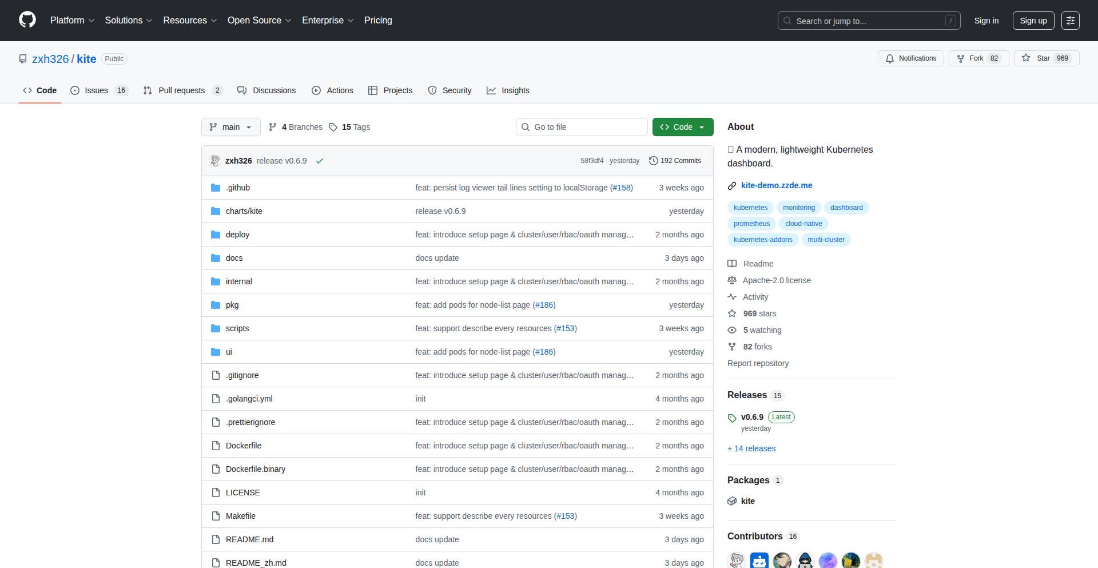Click the star icon to star repository

coord(1026,58)
